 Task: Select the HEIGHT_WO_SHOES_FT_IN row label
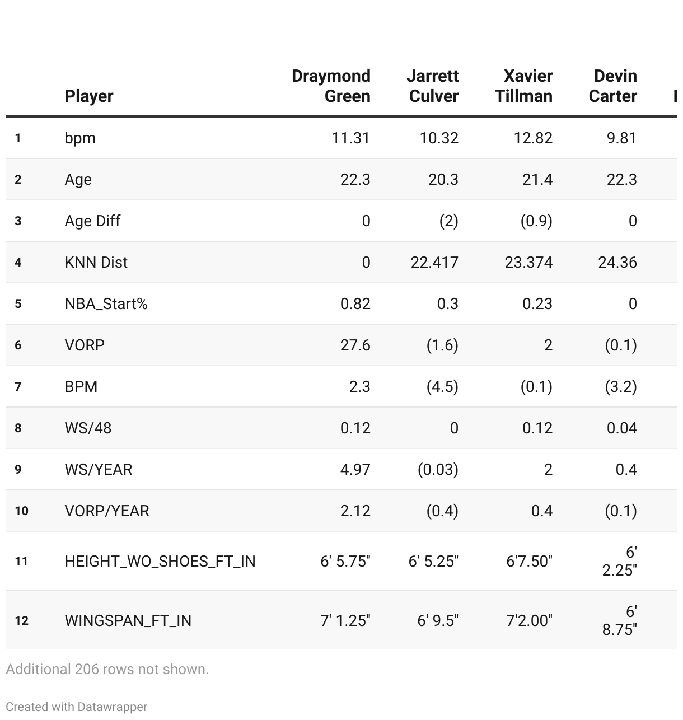(x=160, y=561)
